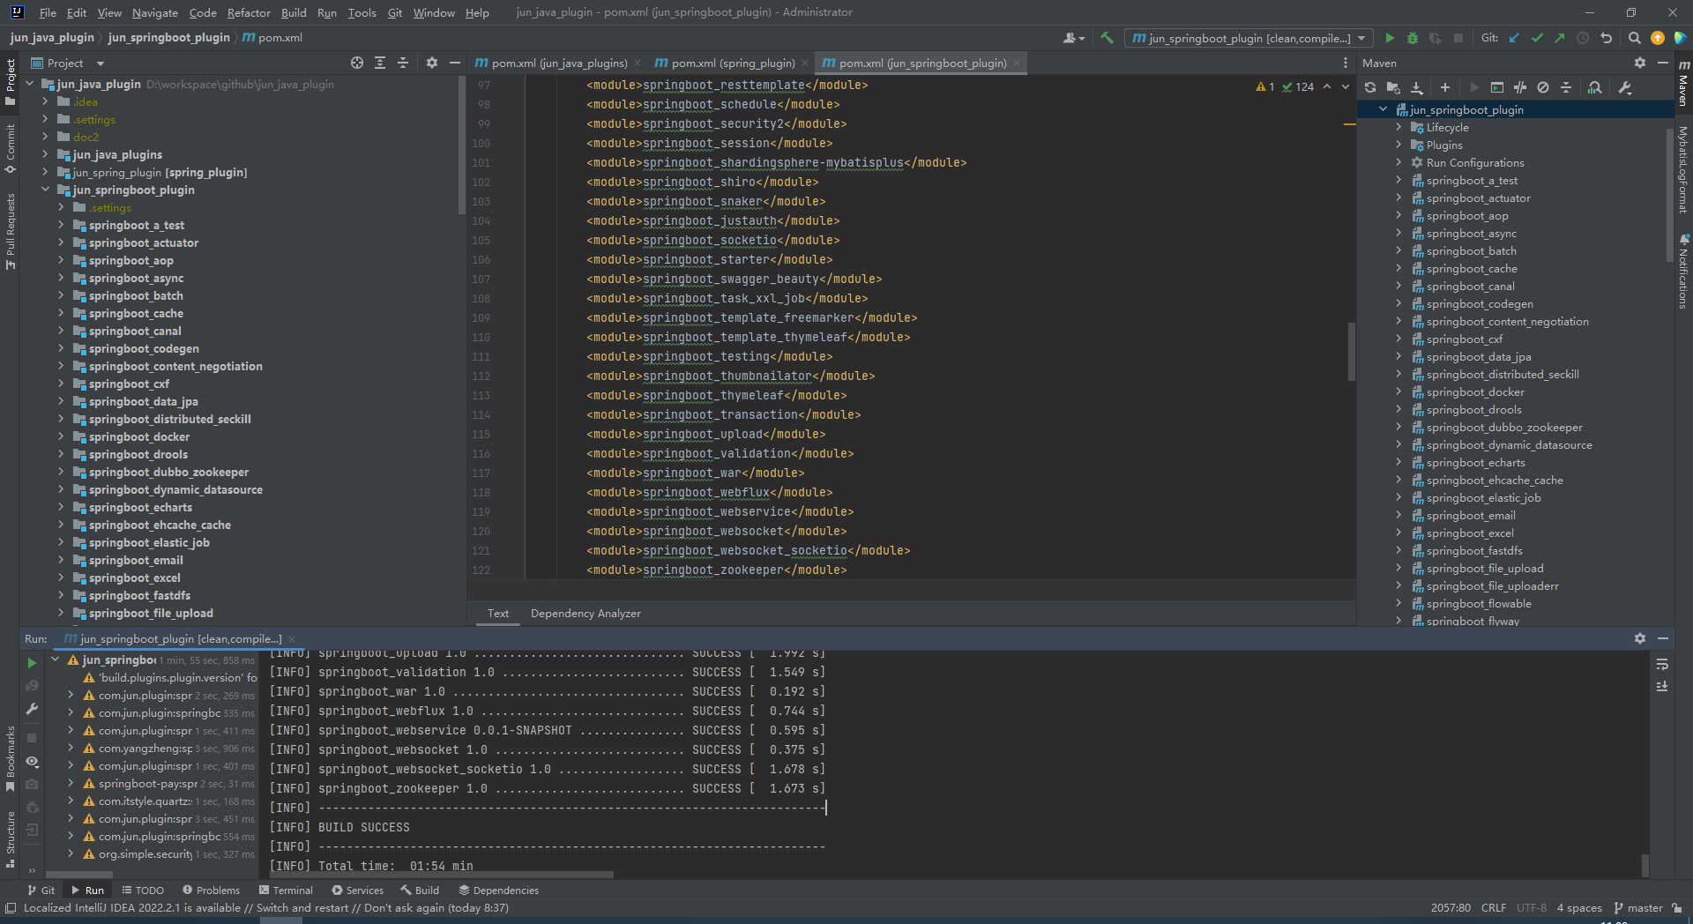Click the Run console horizontal scrollbar
The width and height of the screenshot is (1693, 924).
click(x=440, y=875)
